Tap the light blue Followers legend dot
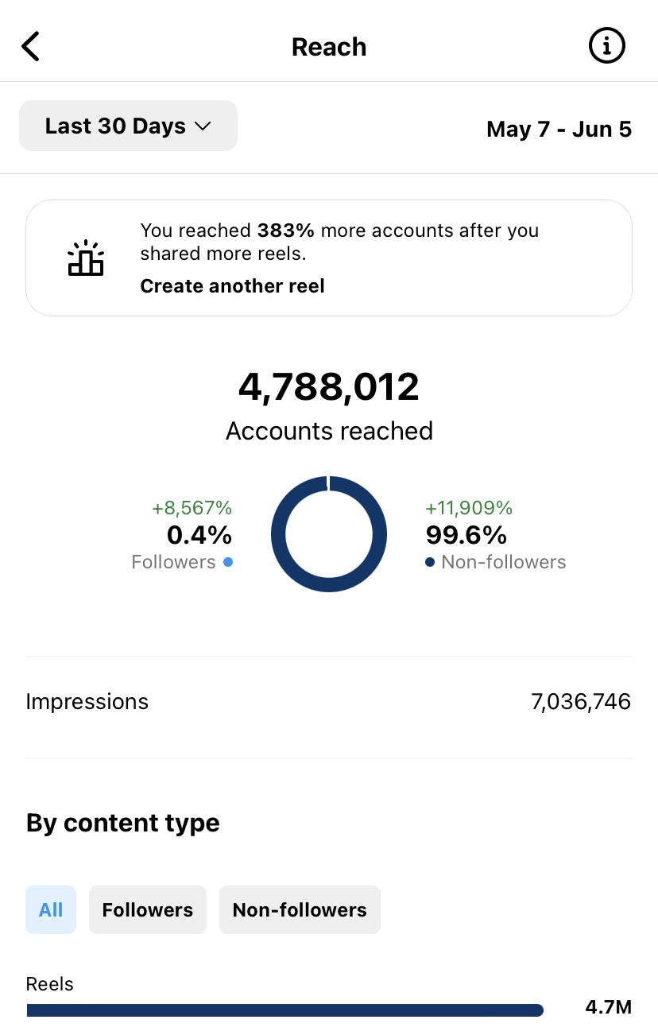Viewport: 658px width, 1035px height. pyautogui.click(x=228, y=562)
